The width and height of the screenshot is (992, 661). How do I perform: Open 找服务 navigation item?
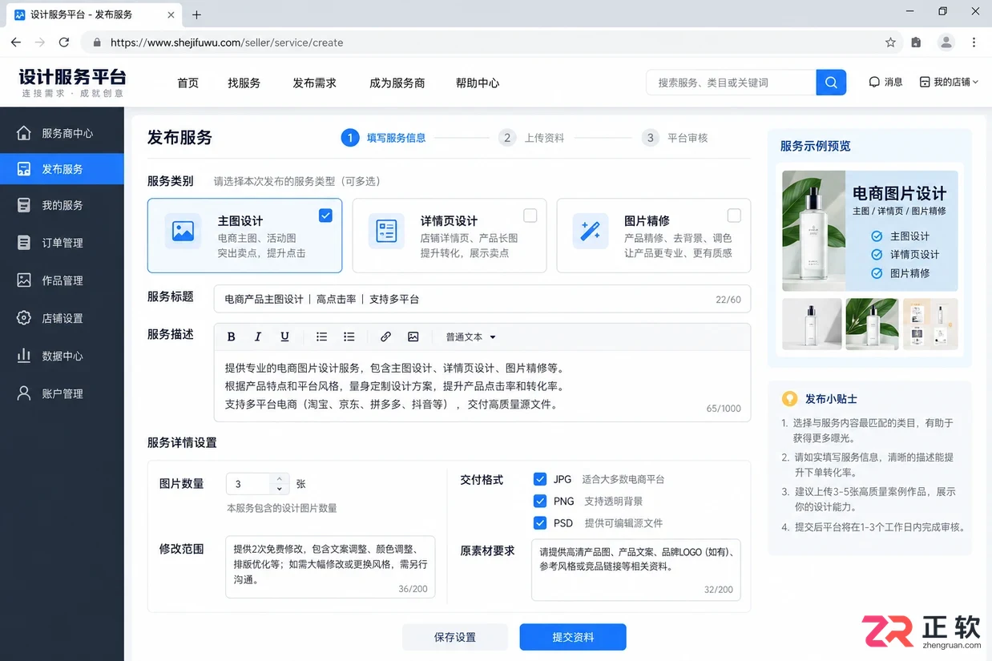tap(244, 83)
